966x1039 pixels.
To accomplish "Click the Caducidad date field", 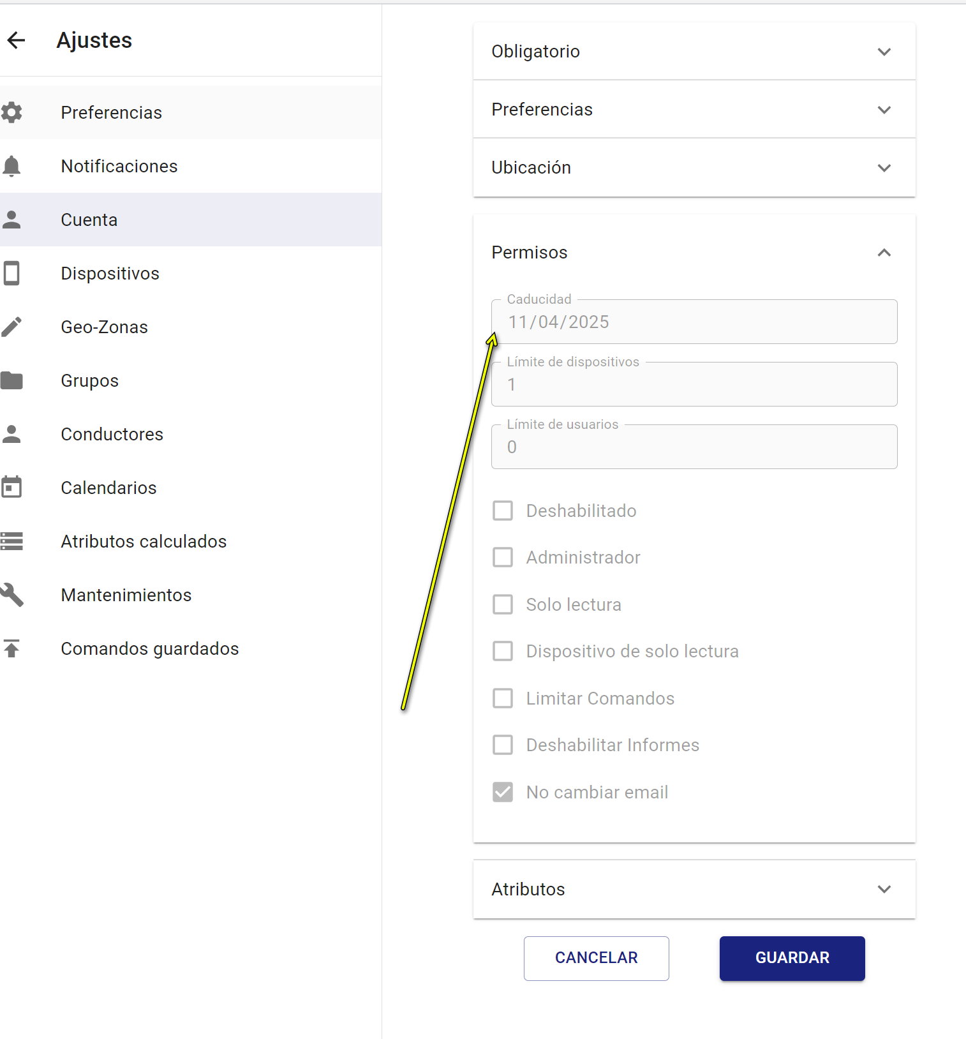I will point(694,322).
